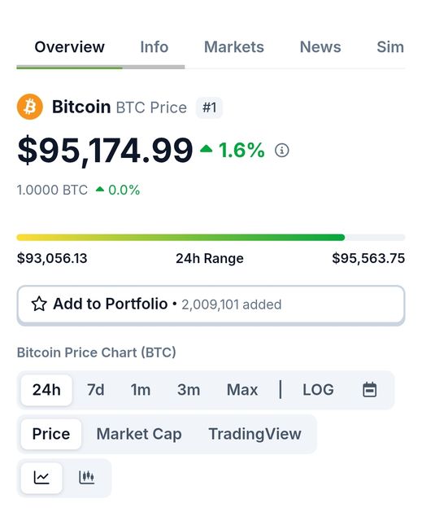Viewport: 422px width, 521px height.
Task: Switch to candlestick chart view icon
Action: 86,478
